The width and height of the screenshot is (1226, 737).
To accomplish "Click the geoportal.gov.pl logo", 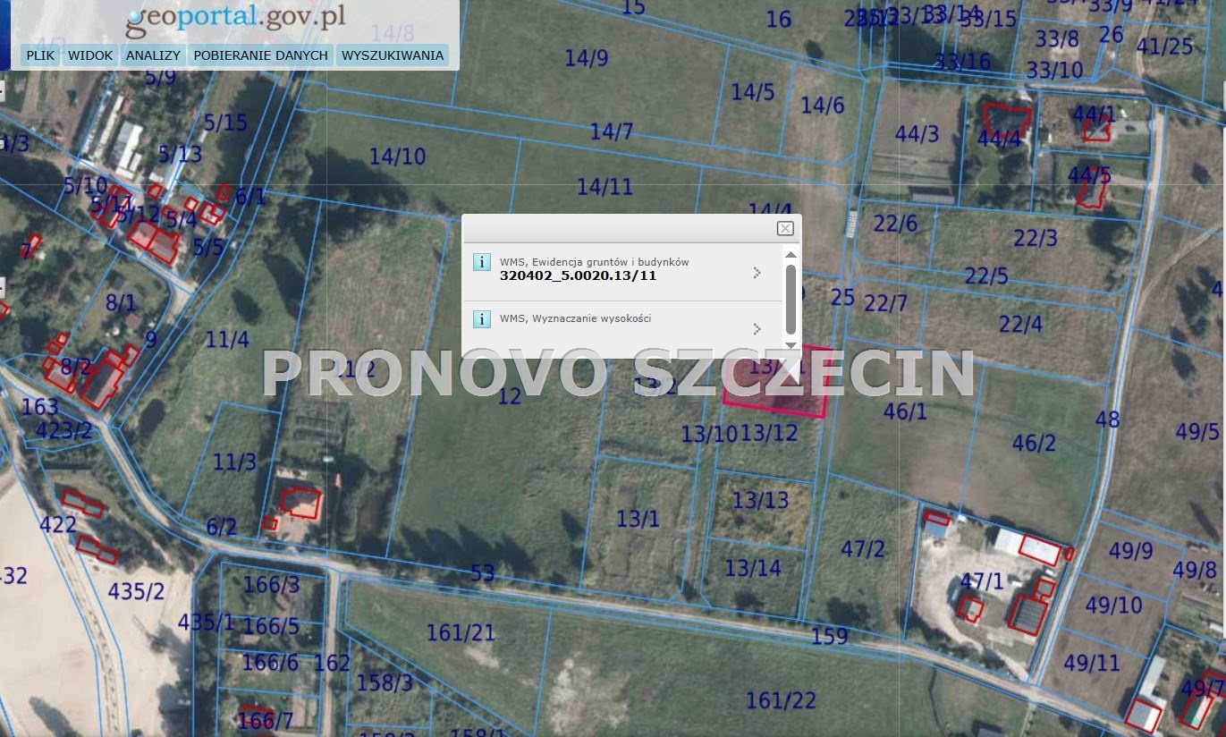I will pos(235,19).
